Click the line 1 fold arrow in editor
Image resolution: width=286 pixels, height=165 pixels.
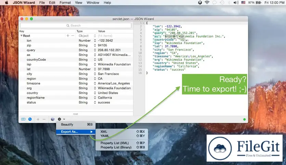pyautogui.click(x=143, y=23)
